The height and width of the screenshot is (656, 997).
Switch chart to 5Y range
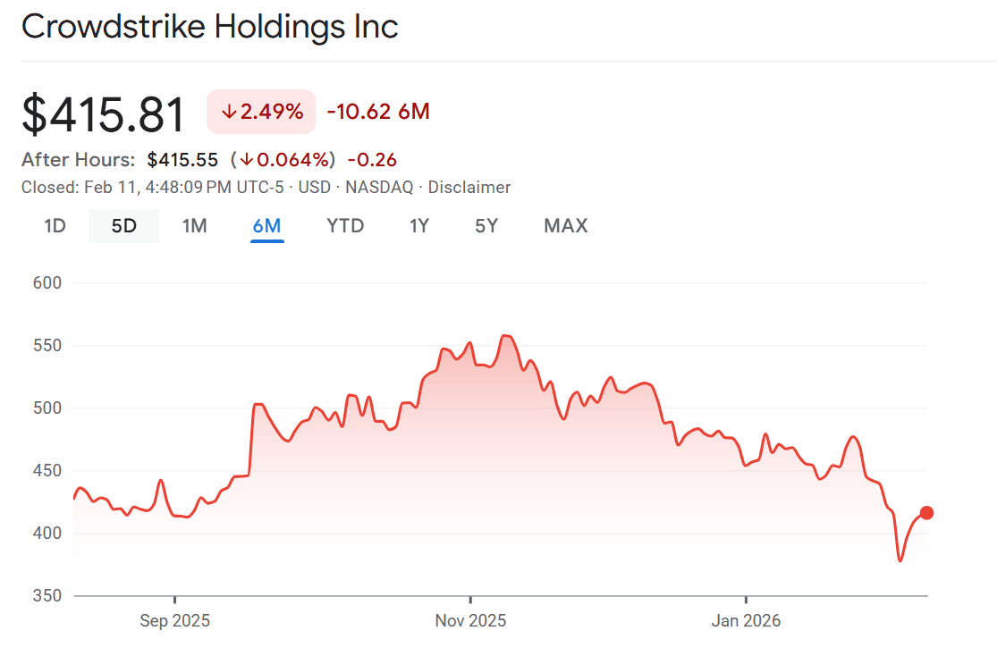point(486,226)
